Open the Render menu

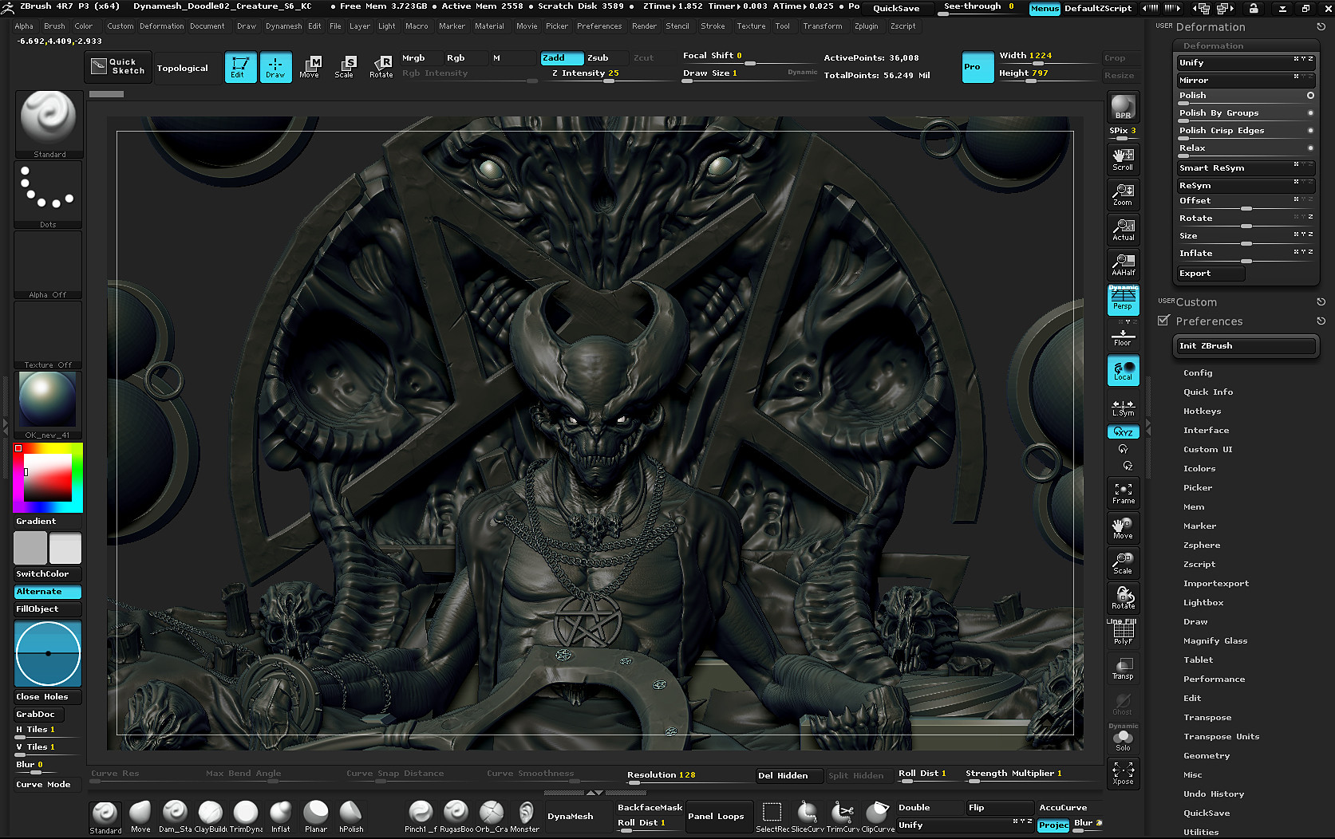pos(644,26)
